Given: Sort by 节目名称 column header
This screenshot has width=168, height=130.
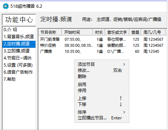Looking at the screenshot, I should (x=50, y=32).
